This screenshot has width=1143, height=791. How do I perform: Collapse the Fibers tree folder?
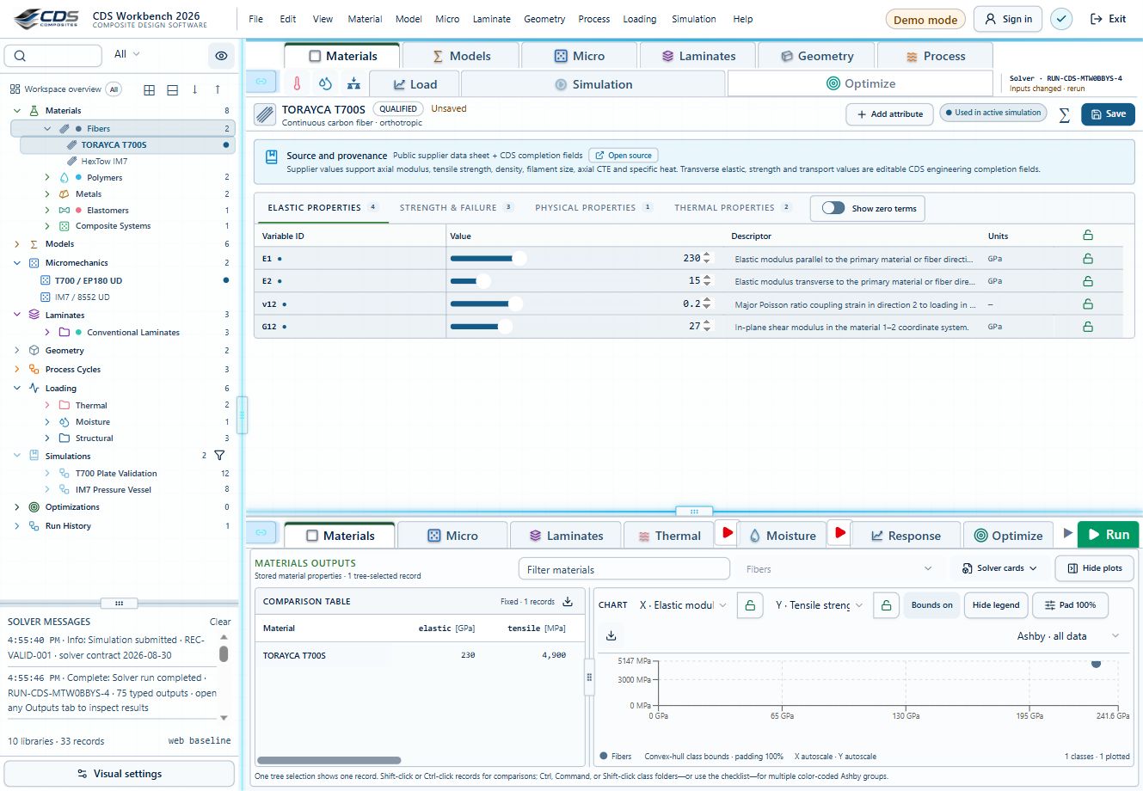[x=47, y=129]
